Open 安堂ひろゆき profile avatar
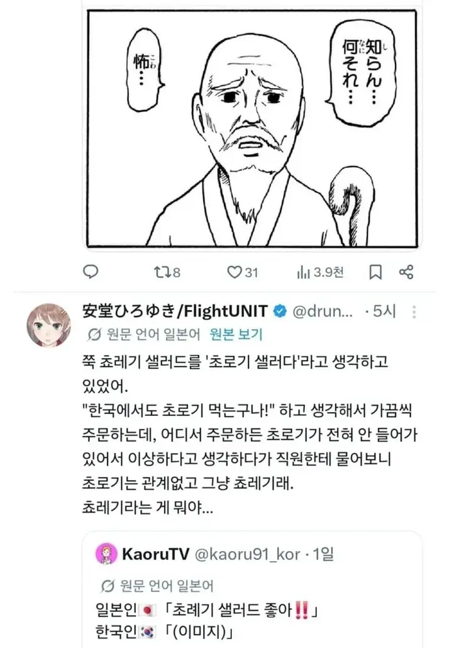This screenshot has width=449, height=648. click(x=49, y=325)
